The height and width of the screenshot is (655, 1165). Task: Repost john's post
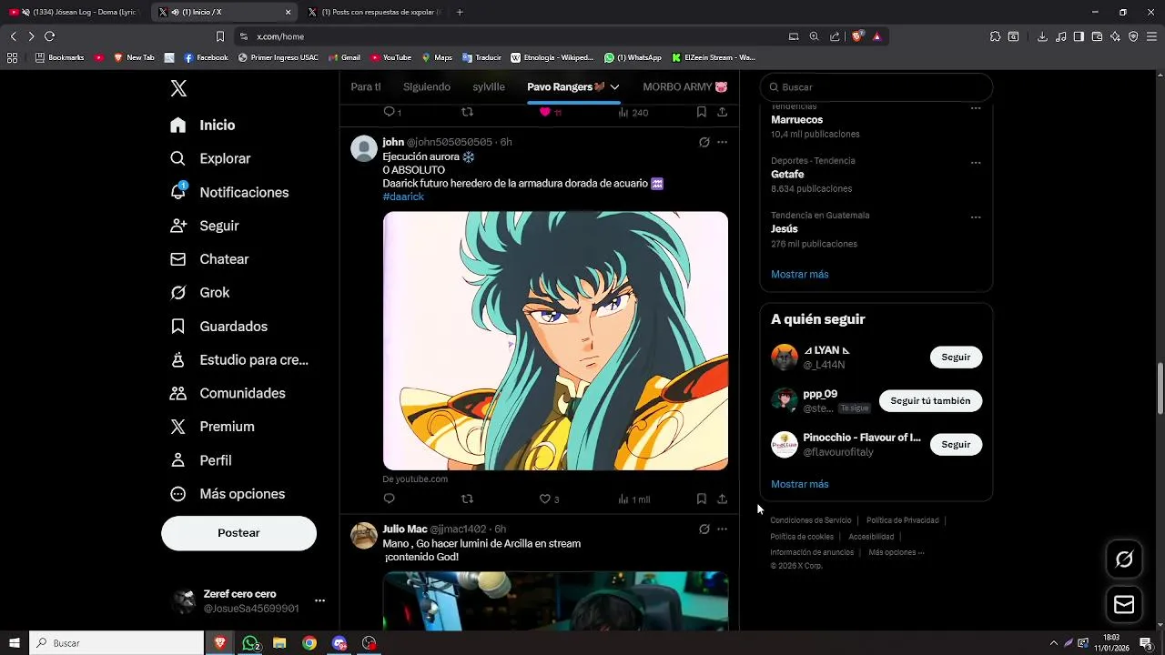[x=467, y=499]
